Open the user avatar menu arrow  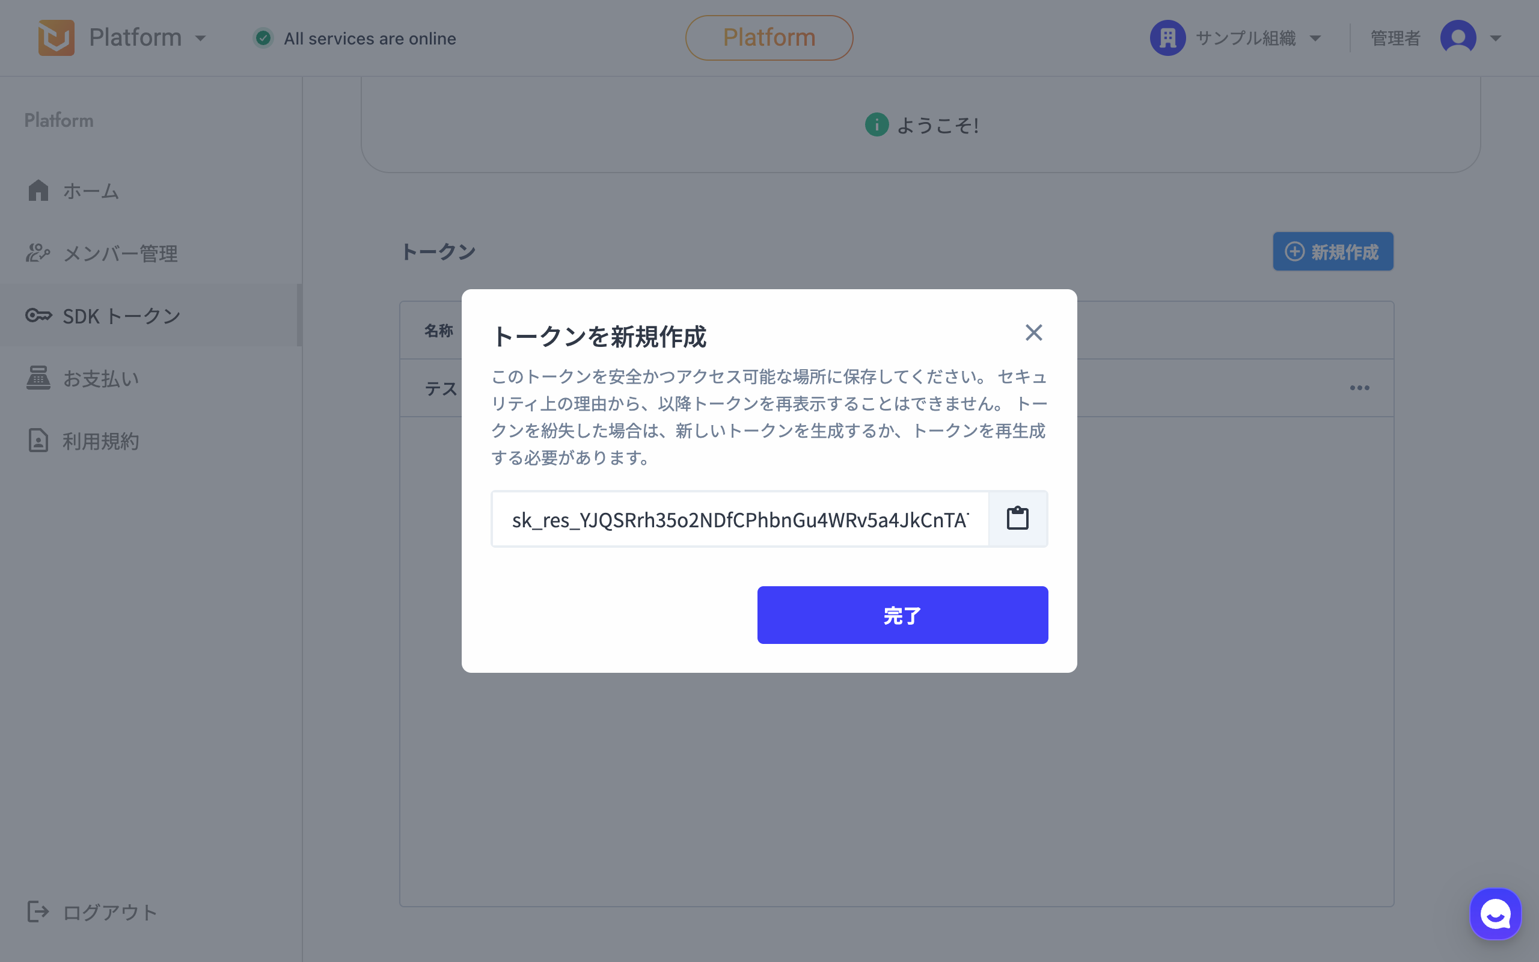[x=1496, y=38]
